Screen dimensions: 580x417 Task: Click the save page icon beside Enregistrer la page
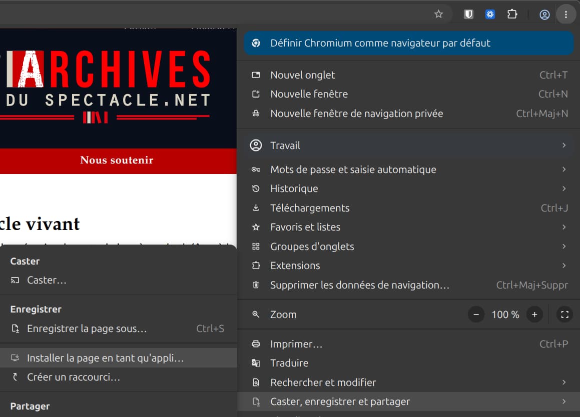(x=15, y=328)
